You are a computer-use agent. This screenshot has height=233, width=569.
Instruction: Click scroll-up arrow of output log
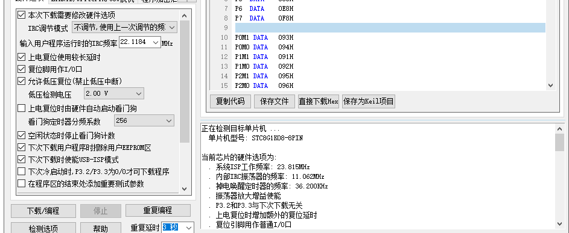pos(559,129)
